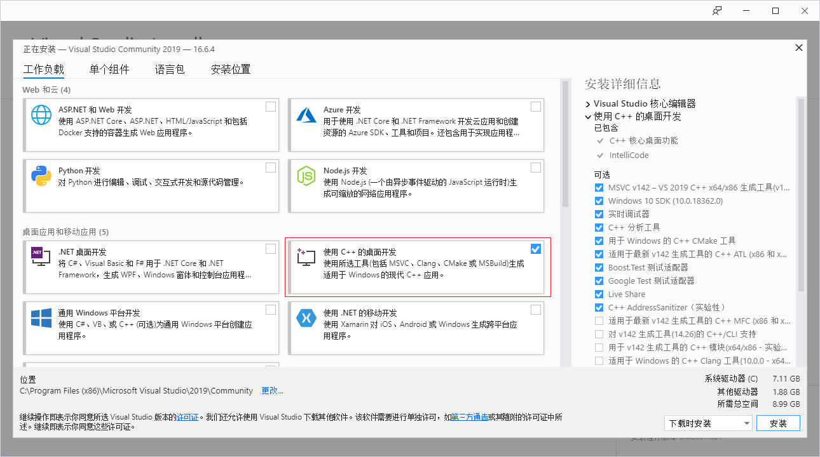Click the 安装详细信息 heading

(x=622, y=84)
